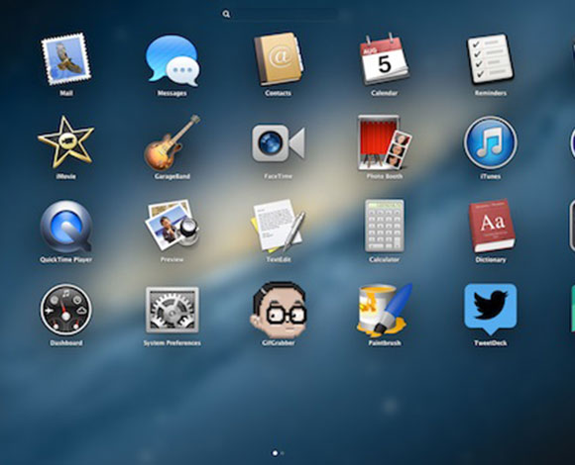Open the Photo Booth app

[x=385, y=142]
